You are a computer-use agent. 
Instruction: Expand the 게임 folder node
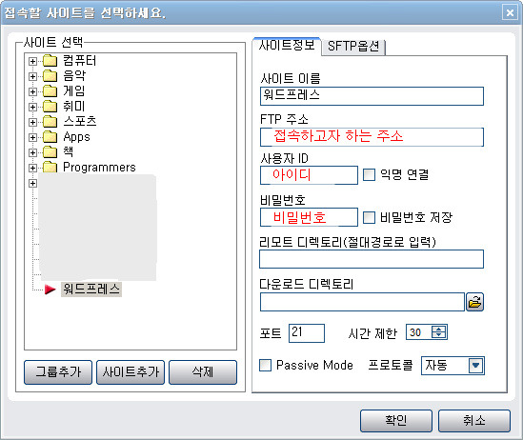[x=32, y=91]
